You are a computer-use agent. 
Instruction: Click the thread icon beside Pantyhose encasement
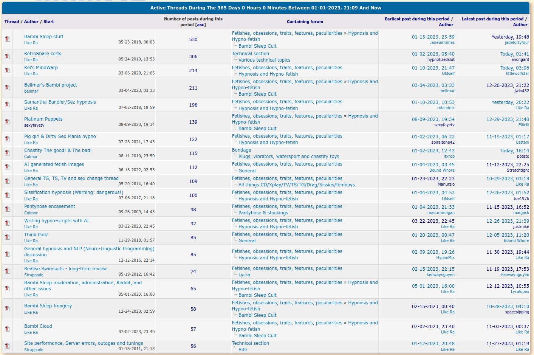pyautogui.click(x=7, y=209)
